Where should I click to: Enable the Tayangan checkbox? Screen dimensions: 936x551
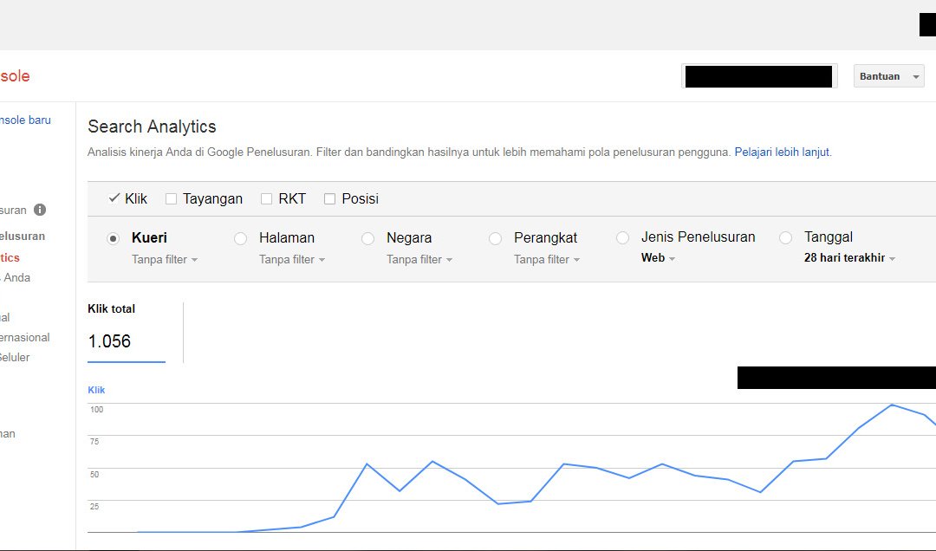pos(172,199)
